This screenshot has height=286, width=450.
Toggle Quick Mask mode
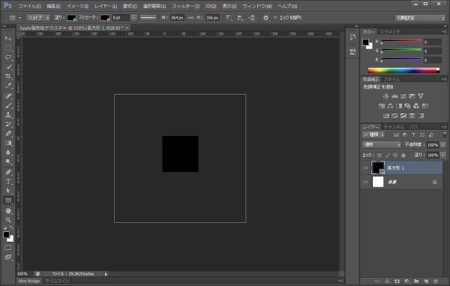[8, 247]
